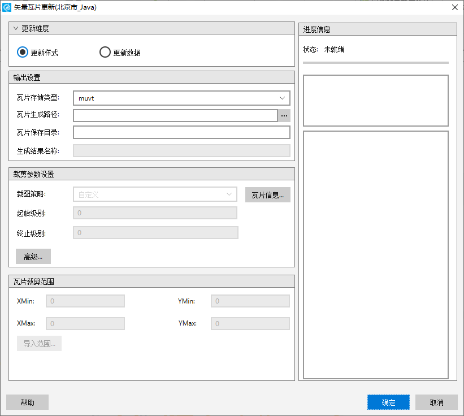The image size is (464, 416).
Task: Click the 导入范围... button
Action: [x=39, y=344]
